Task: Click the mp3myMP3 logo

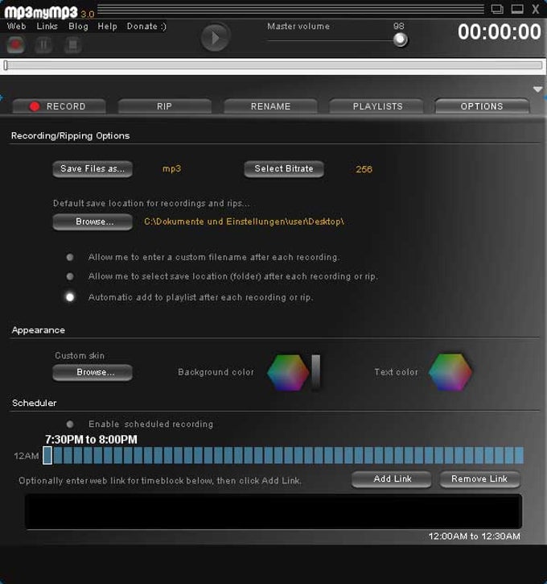Action: [x=41, y=12]
